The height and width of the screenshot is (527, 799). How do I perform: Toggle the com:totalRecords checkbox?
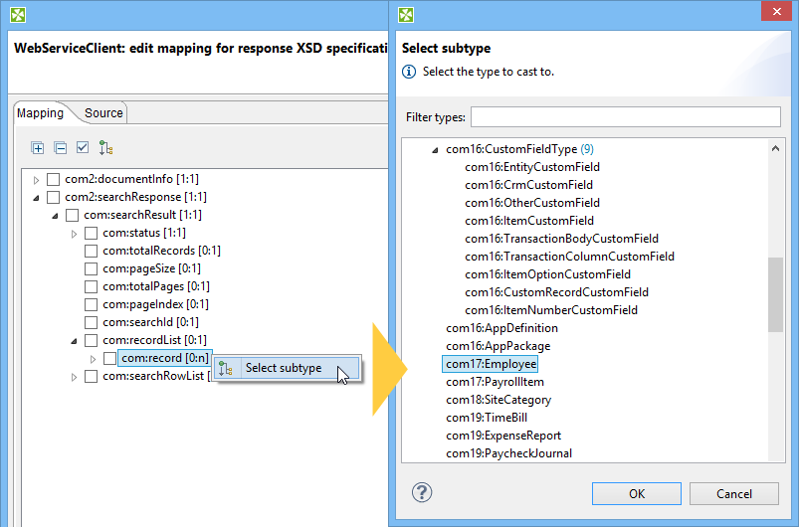(x=92, y=251)
